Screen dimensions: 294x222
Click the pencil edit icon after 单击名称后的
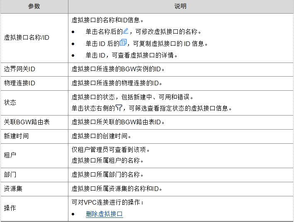[x=126, y=31]
